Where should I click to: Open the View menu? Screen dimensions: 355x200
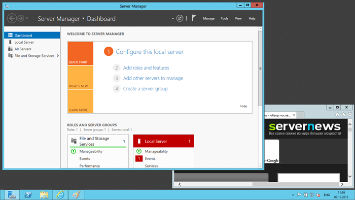[238, 19]
